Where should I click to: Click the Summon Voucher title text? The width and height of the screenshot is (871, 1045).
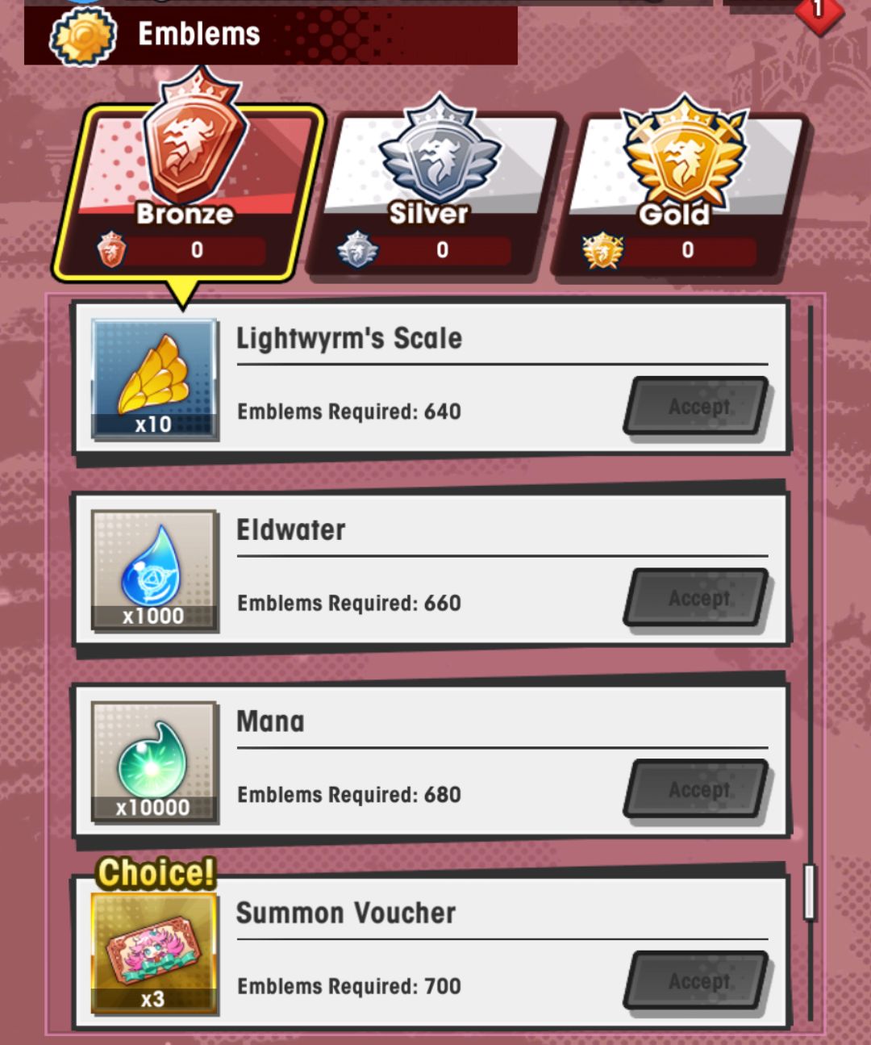[346, 913]
